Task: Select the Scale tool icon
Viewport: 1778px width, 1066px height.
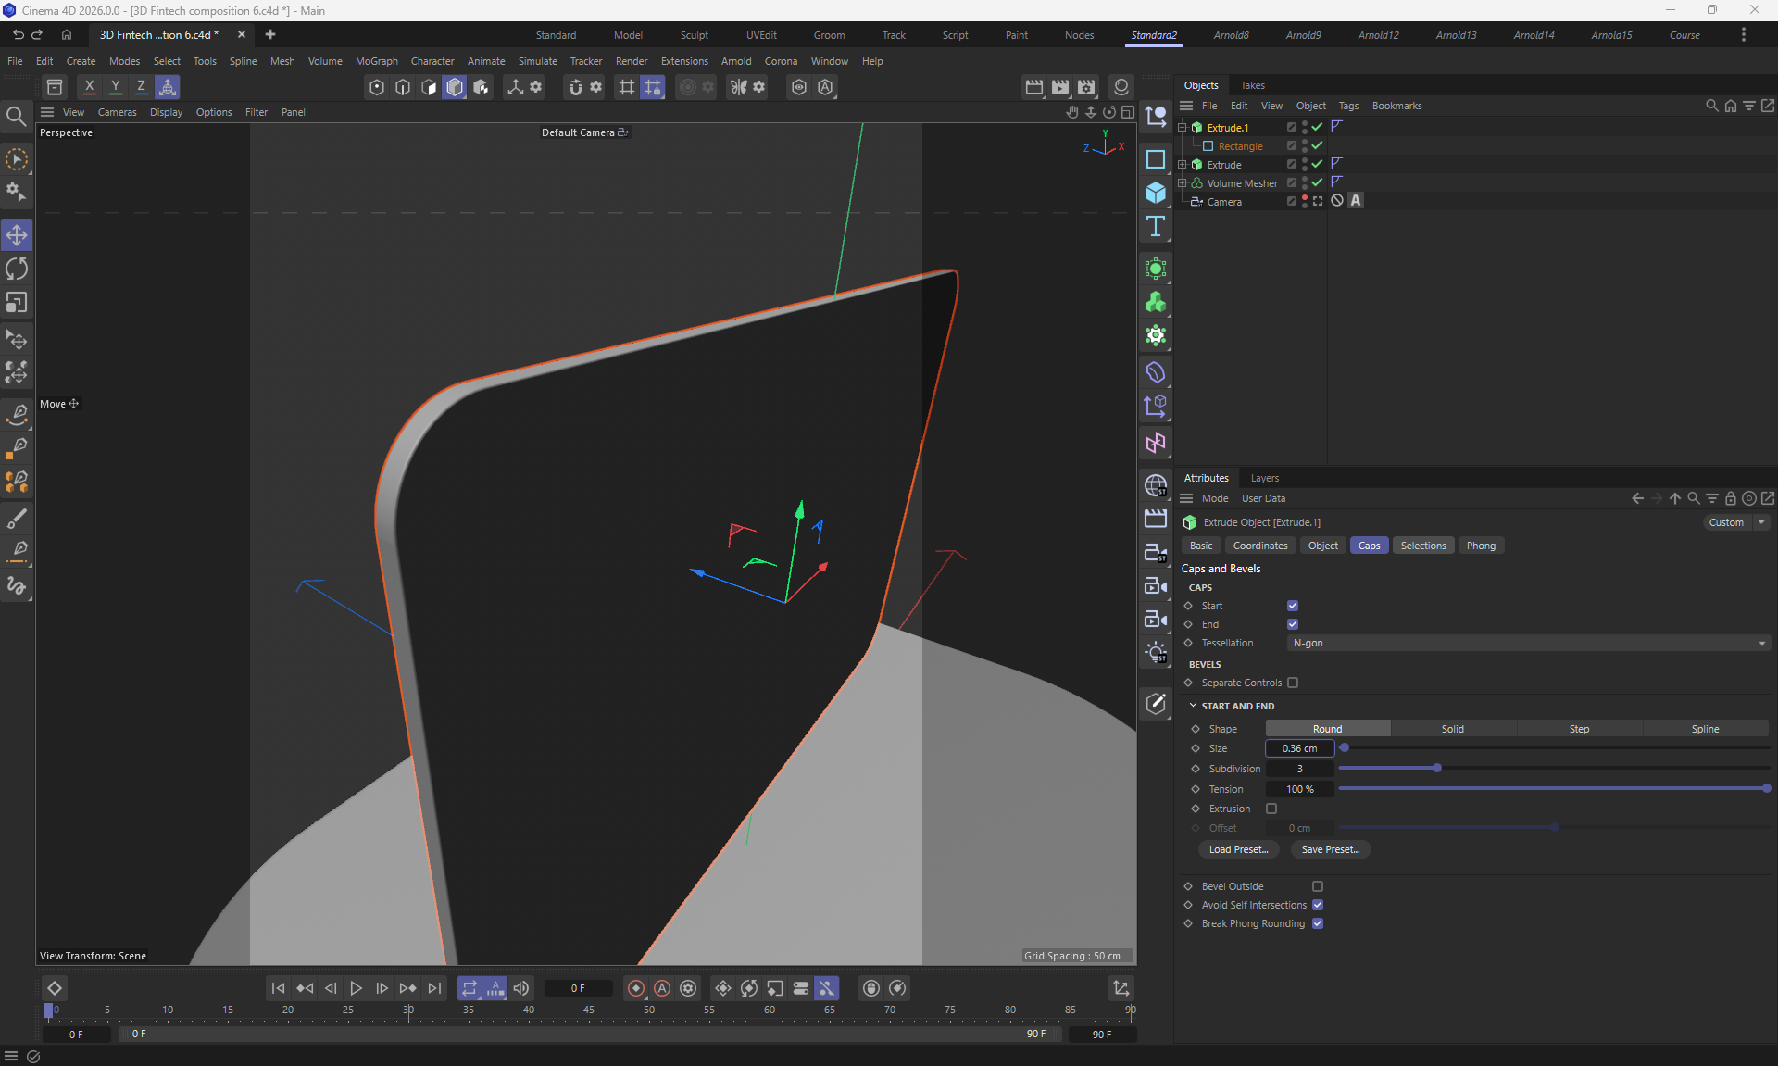Action: (x=17, y=303)
